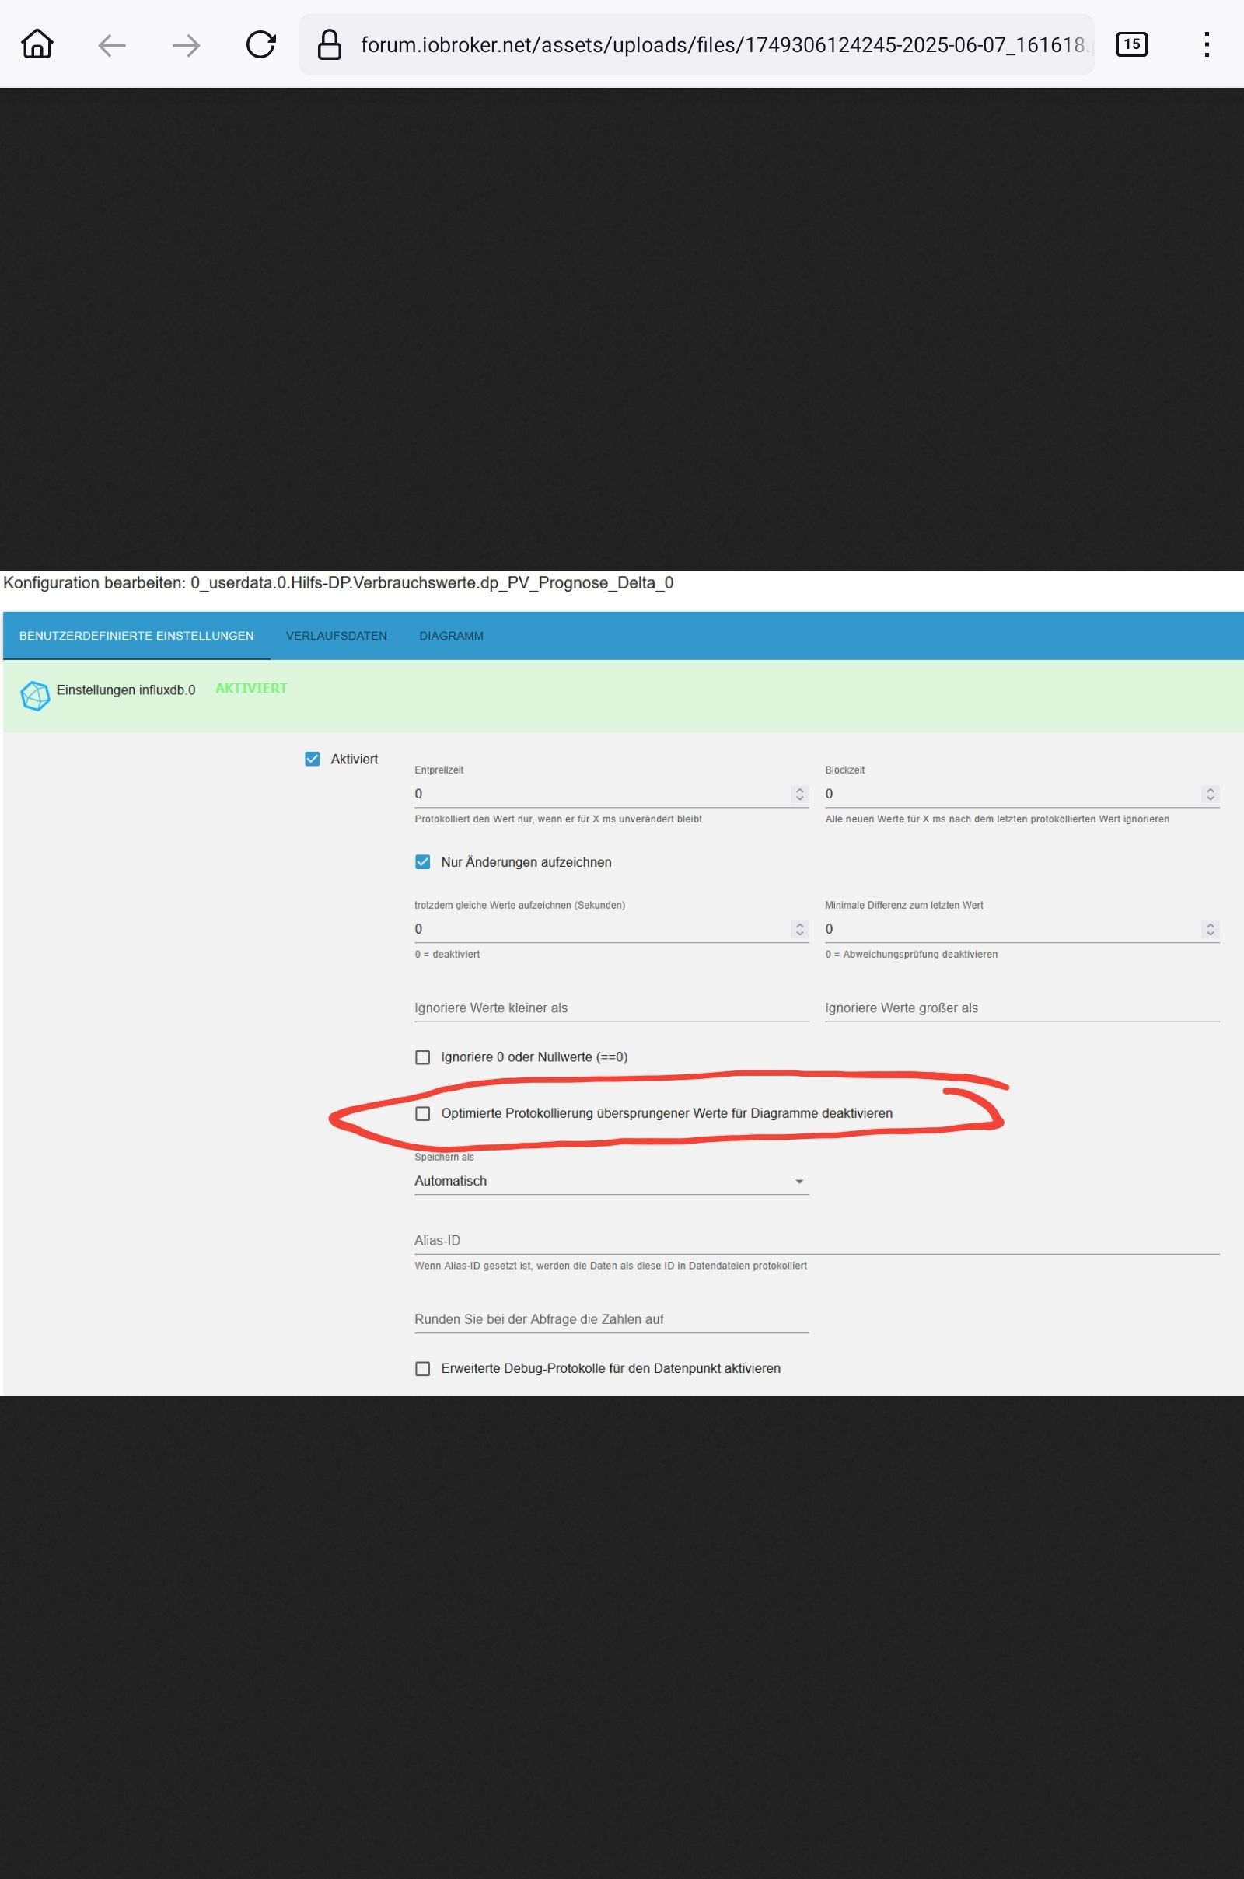Tap the browser home icon
This screenshot has width=1244, height=1879.
37,44
